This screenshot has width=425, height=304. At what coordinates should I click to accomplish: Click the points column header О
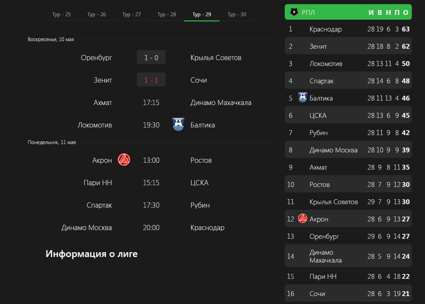click(x=406, y=13)
